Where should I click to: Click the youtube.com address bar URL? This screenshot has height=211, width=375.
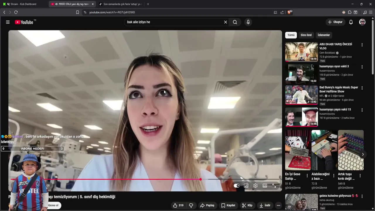tap(112, 12)
